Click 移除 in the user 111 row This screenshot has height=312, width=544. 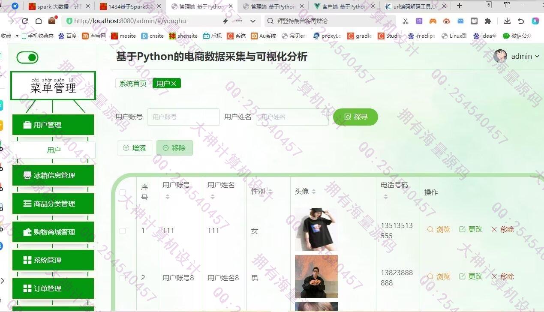[503, 229]
